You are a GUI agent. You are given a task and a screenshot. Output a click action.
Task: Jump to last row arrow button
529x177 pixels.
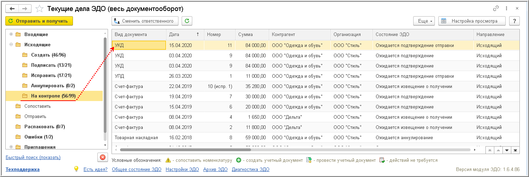click(516, 150)
